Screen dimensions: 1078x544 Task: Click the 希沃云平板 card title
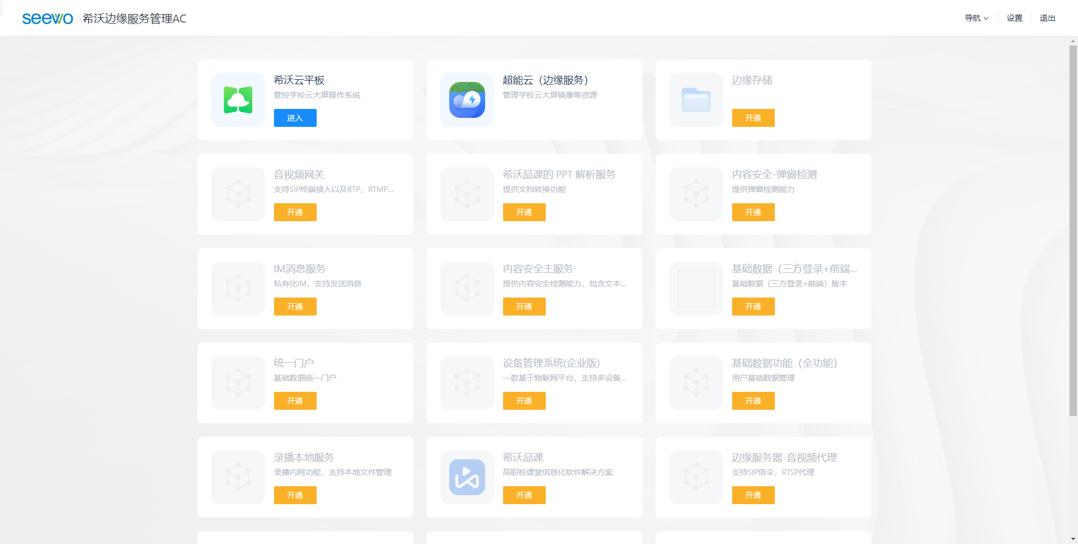coord(299,80)
